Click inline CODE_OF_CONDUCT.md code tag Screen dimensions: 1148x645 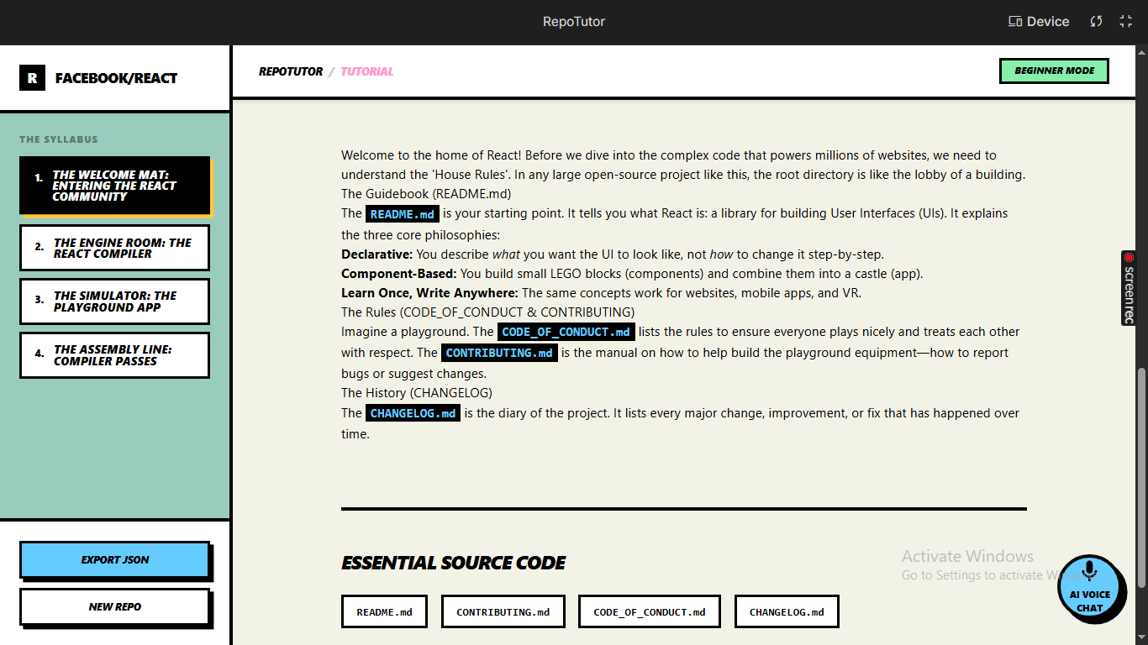566,332
